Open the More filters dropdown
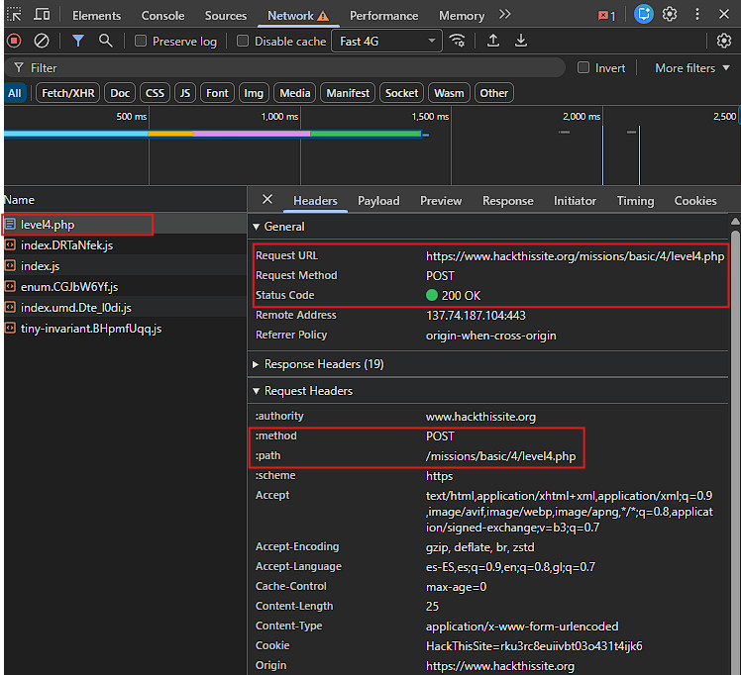 pos(692,68)
